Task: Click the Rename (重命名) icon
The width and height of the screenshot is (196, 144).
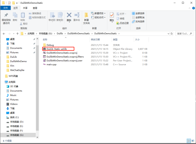Action: click(77, 15)
